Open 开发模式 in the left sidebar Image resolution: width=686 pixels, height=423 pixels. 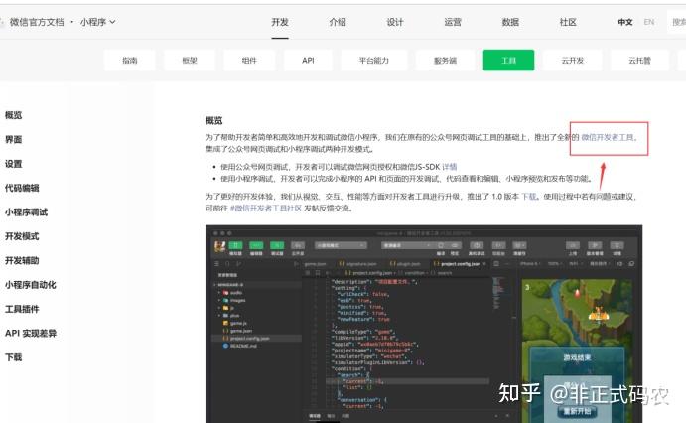pyautogui.click(x=22, y=236)
